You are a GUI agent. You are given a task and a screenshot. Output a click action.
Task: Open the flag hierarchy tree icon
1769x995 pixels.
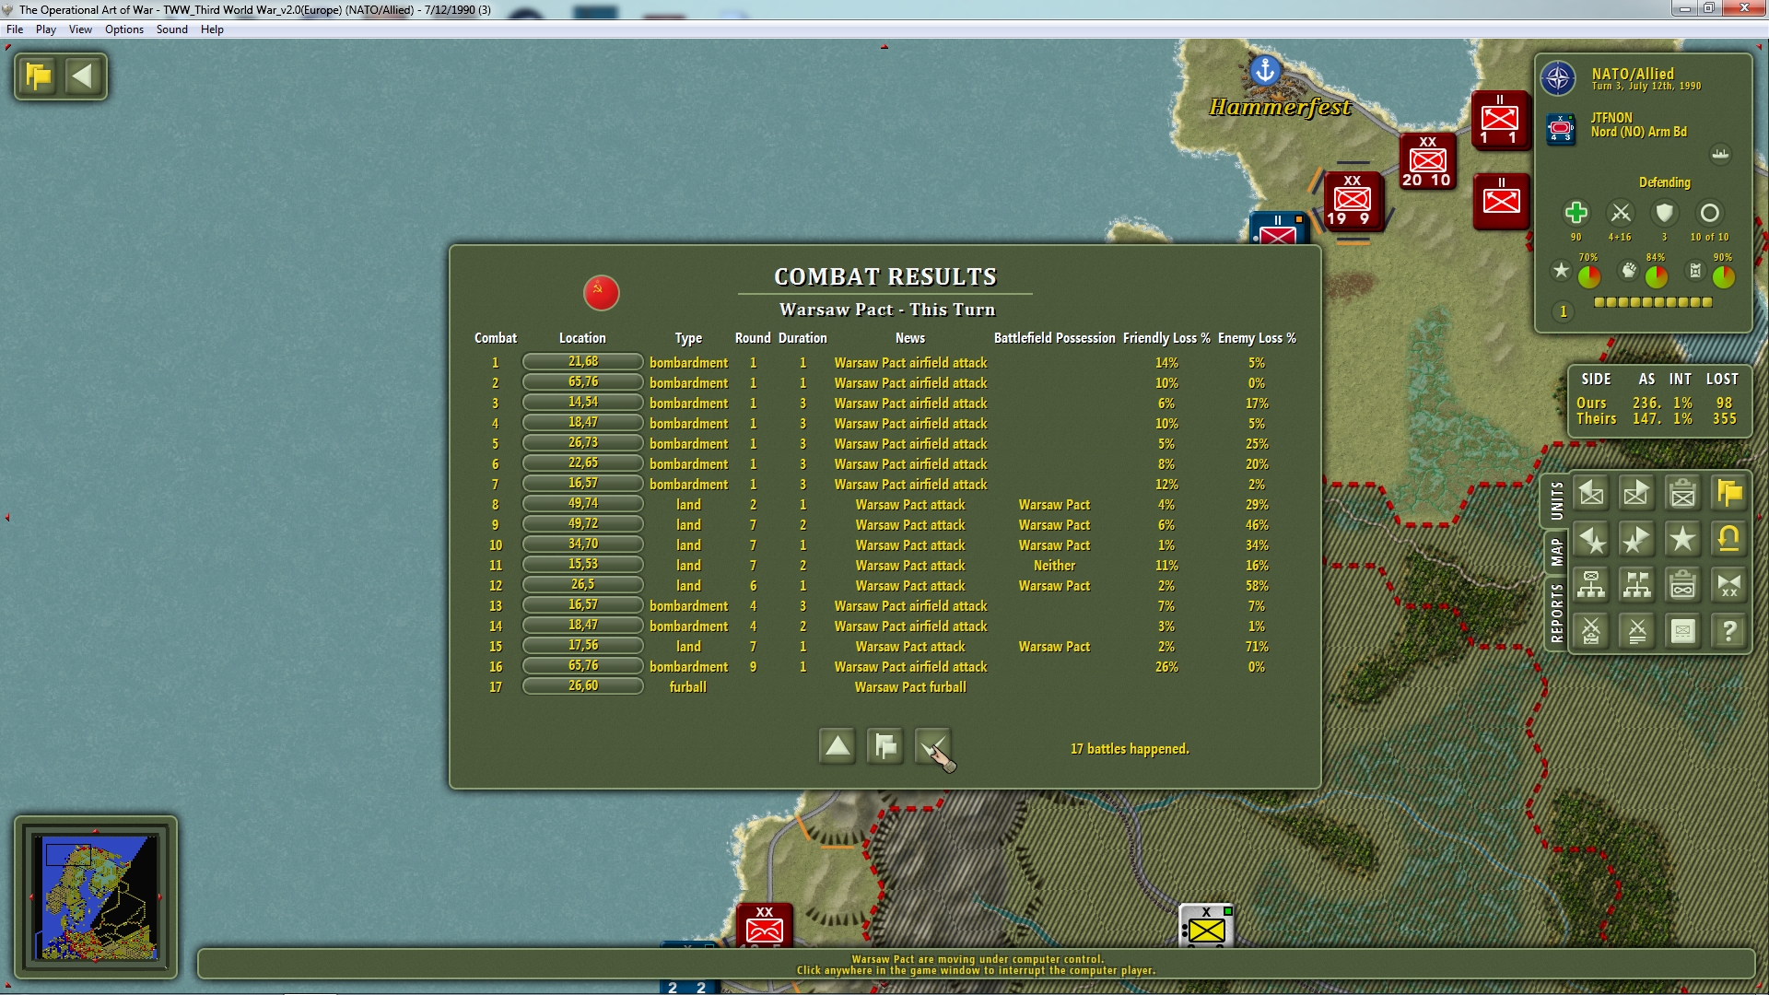click(1637, 586)
